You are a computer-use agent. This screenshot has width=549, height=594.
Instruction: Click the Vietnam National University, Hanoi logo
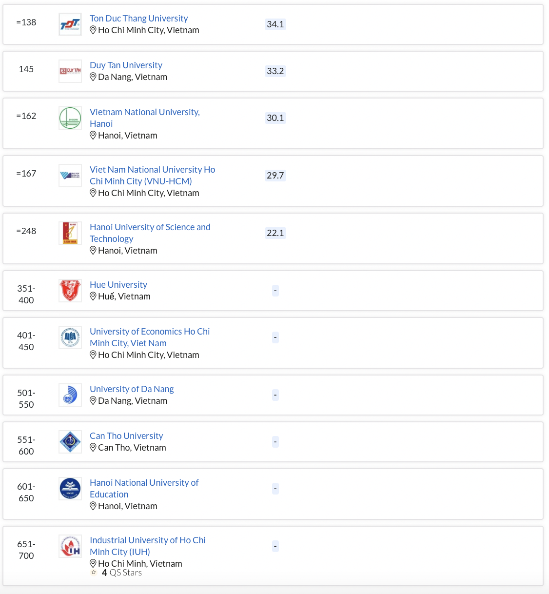pos(70,118)
